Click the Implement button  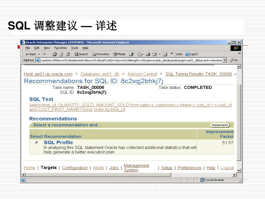pyautogui.click(x=220, y=125)
